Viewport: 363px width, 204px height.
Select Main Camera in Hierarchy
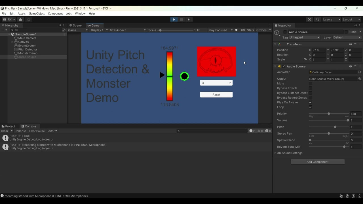27,38
